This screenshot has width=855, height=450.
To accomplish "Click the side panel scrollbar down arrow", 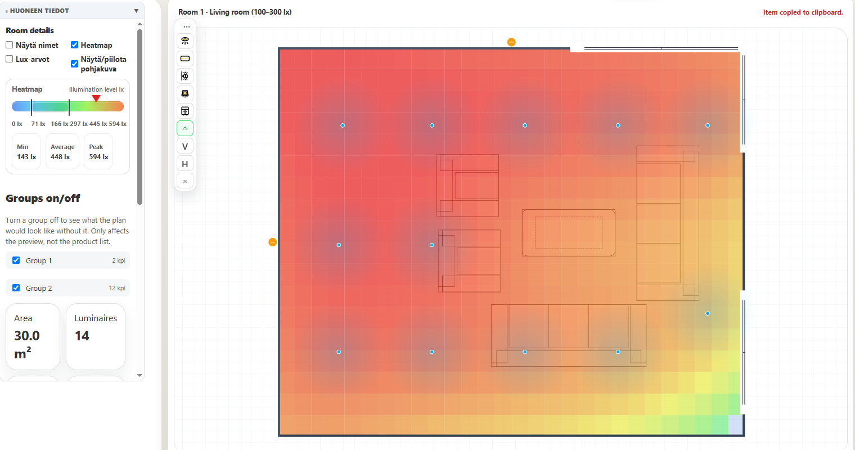I will pyautogui.click(x=139, y=375).
